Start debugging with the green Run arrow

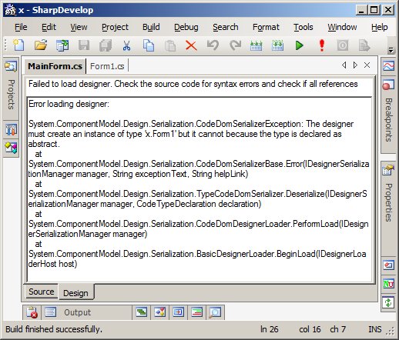click(299, 45)
